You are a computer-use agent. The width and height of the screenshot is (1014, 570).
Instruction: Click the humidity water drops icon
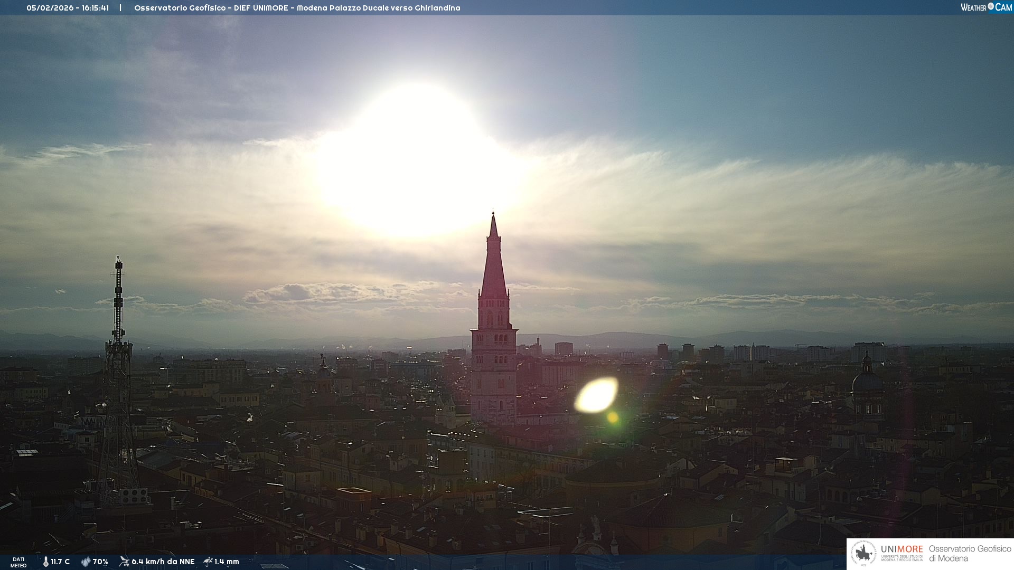pyautogui.click(x=86, y=562)
